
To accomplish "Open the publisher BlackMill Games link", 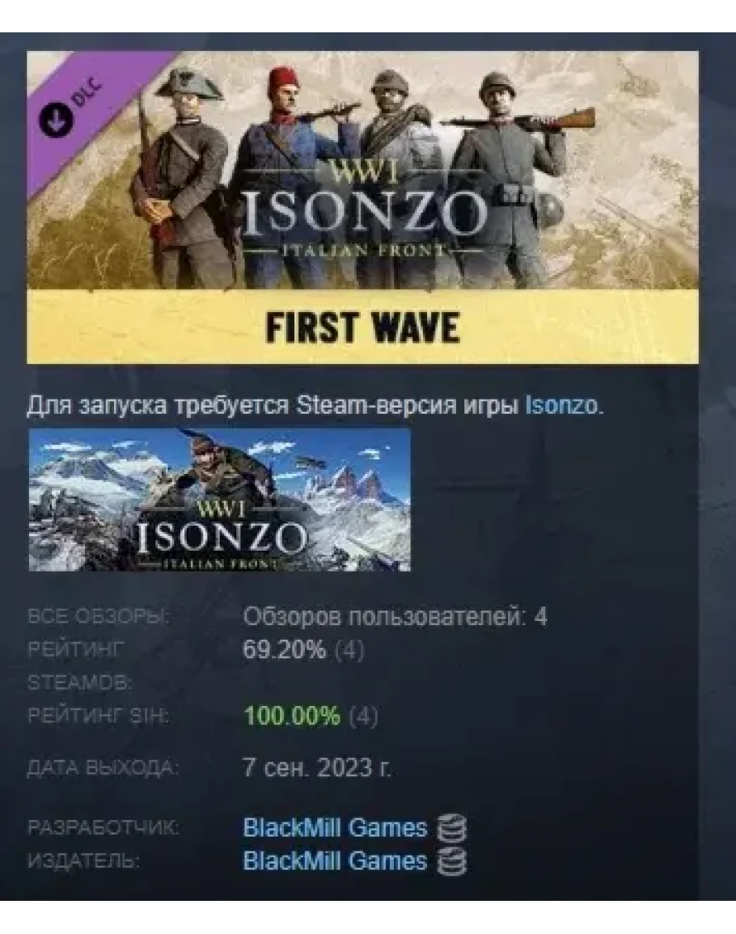I will 335,861.
